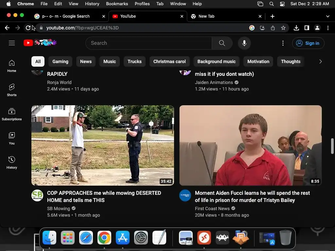Click the Google icon in address bar
Viewport: 335px width, 251px height.
252,28
